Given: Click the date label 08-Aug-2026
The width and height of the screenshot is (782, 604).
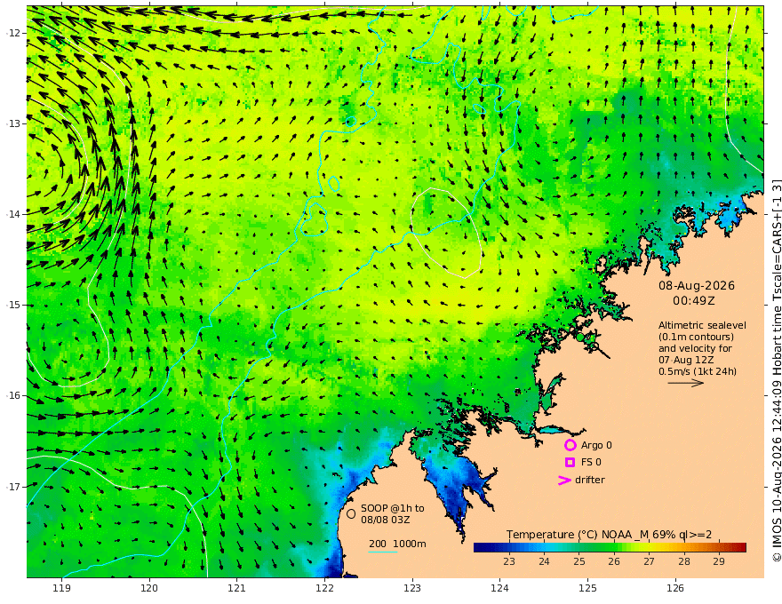Looking at the screenshot, I should 697,285.
